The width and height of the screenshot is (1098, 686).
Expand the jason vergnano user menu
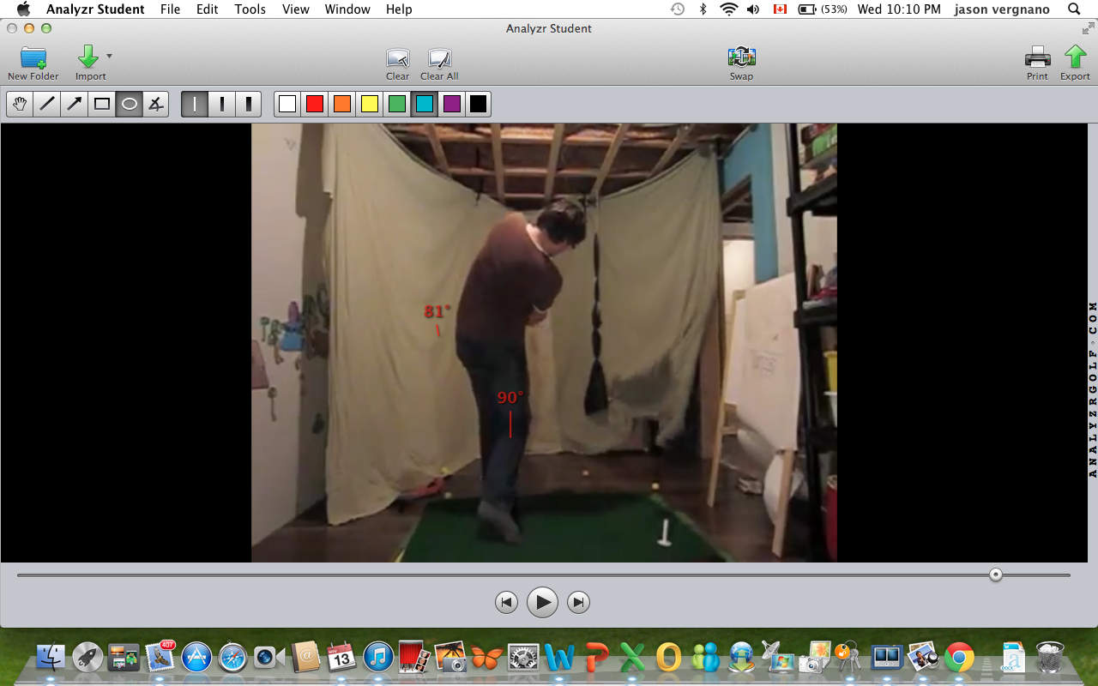point(1001,9)
